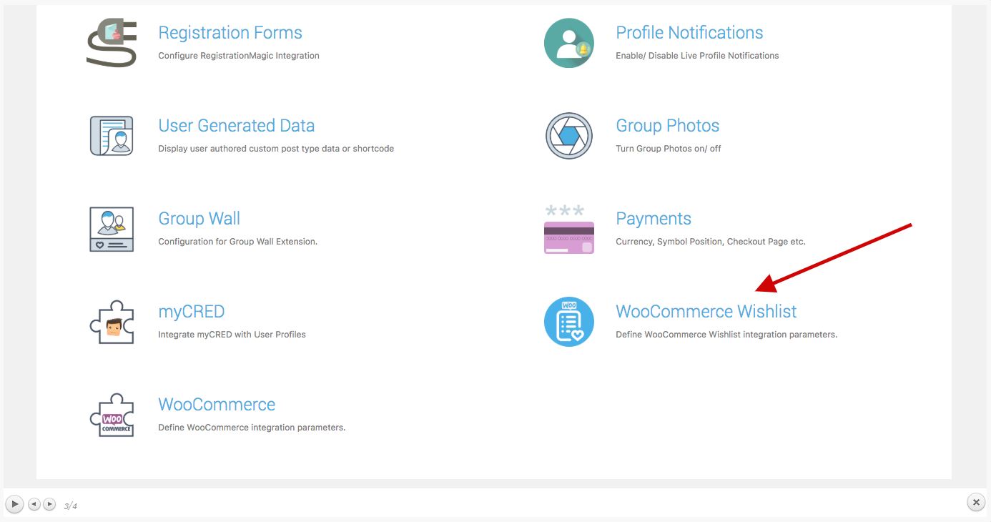The image size is (991, 522).
Task: Go to the previous slide
Action: point(34,504)
